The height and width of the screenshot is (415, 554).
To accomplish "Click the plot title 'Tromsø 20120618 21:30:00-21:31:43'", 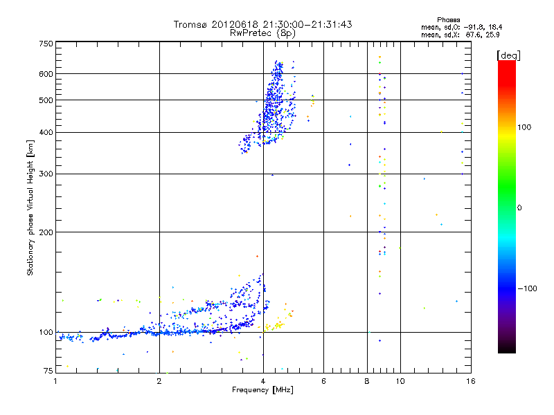I will pos(263,24).
